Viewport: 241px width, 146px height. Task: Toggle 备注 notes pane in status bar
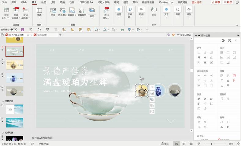165,144
